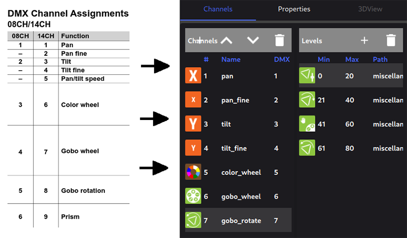Image resolution: width=407 pixels, height=238 pixels.
Task: Move channel down with the down chevron
Action: [x=253, y=40]
